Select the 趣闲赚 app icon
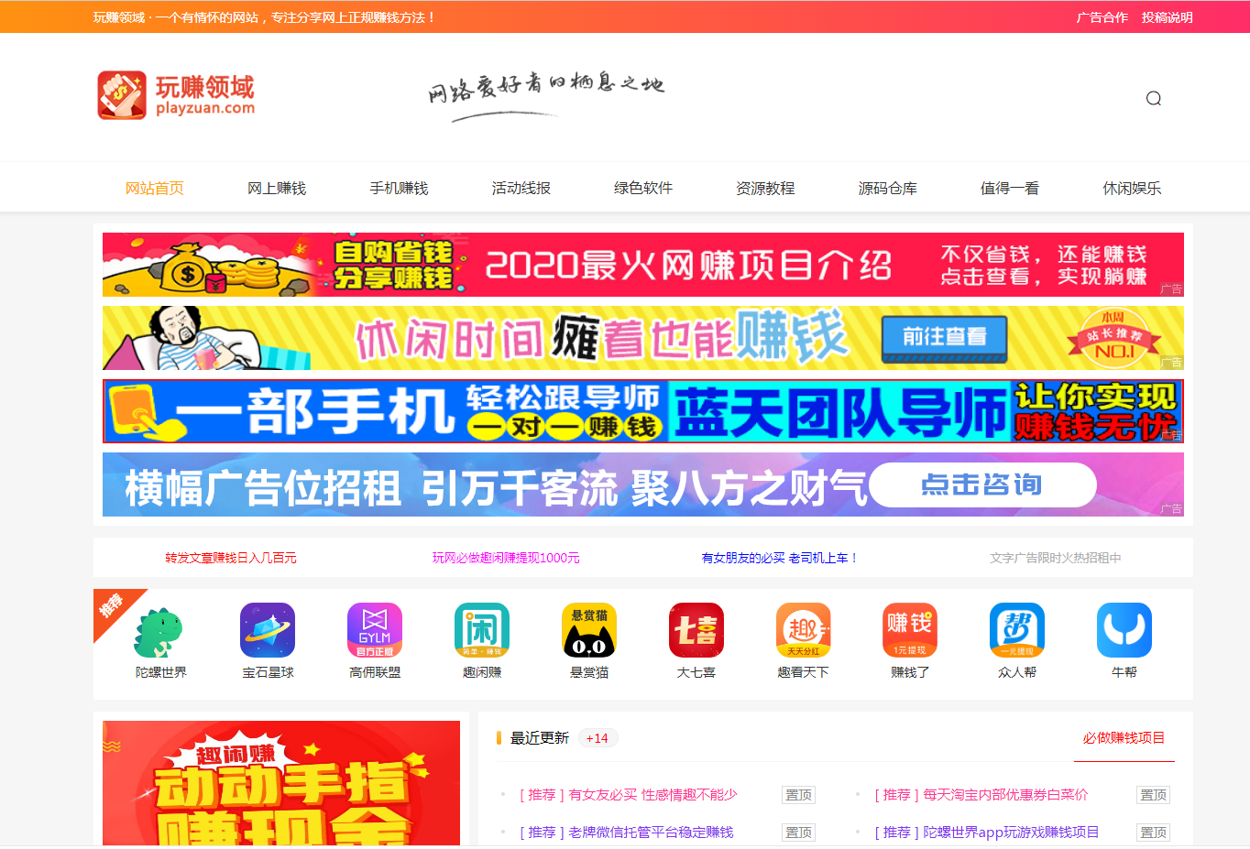1250x849 pixels. click(x=482, y=631)
